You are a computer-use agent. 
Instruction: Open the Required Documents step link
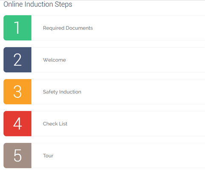(x=68, y=28)
